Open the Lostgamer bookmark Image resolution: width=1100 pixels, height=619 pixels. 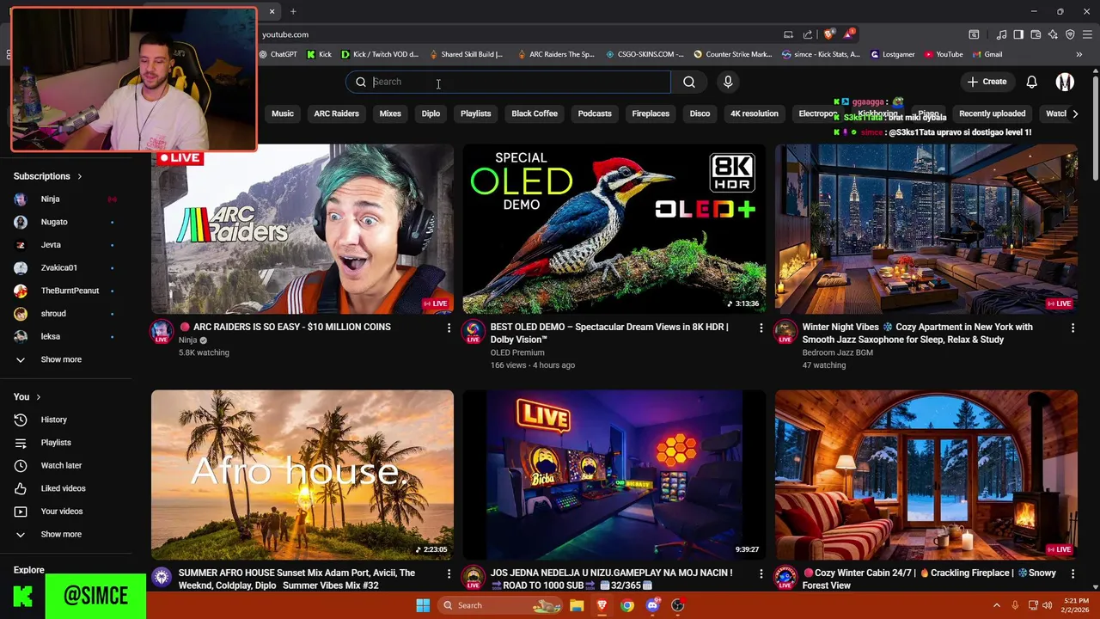tap(893, 54)
